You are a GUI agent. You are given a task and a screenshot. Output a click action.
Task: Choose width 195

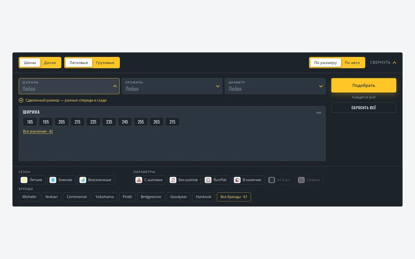[46, 122]
